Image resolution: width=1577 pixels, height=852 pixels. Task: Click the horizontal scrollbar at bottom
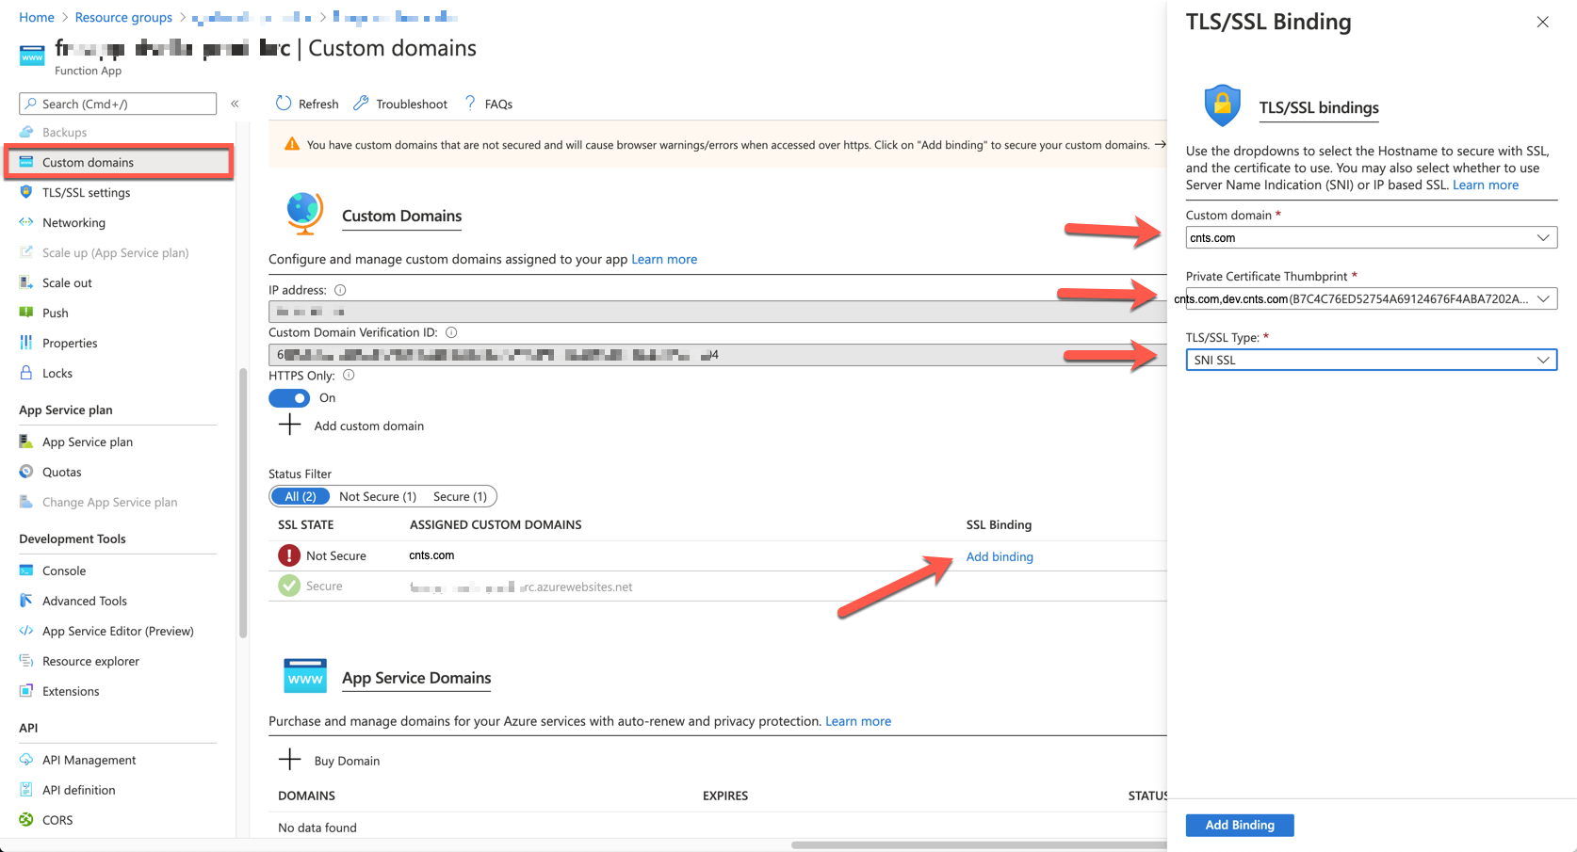(x=979, y=844)
